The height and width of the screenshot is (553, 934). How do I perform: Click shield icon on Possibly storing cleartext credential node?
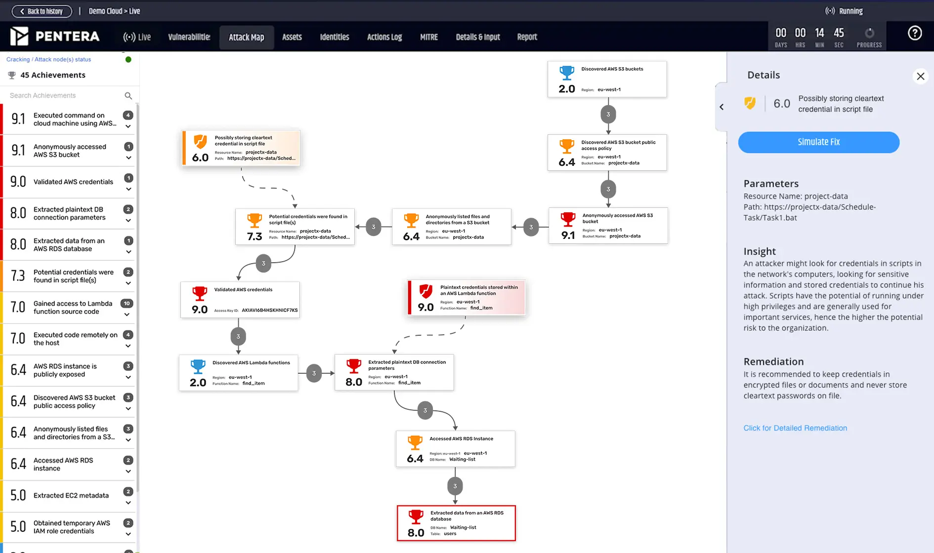point(200,142)
